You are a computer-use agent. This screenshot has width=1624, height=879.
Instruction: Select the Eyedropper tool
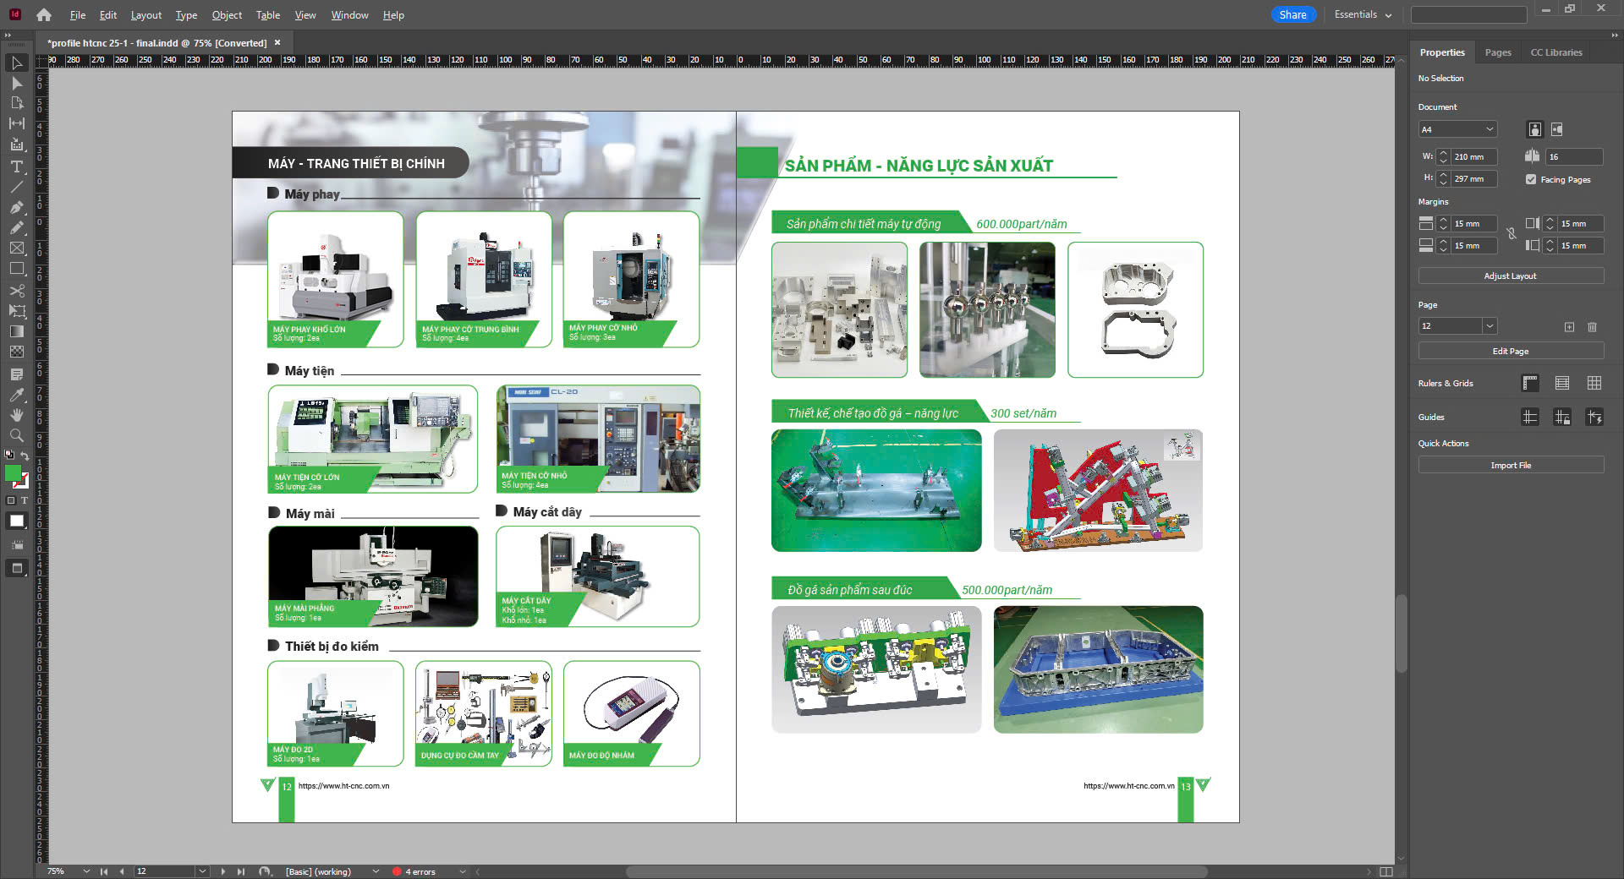click(16, 395)
